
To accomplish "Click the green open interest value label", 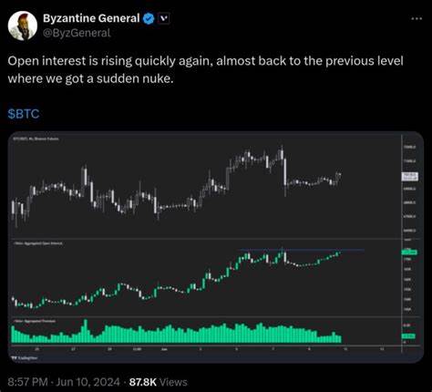I will 409,252.
